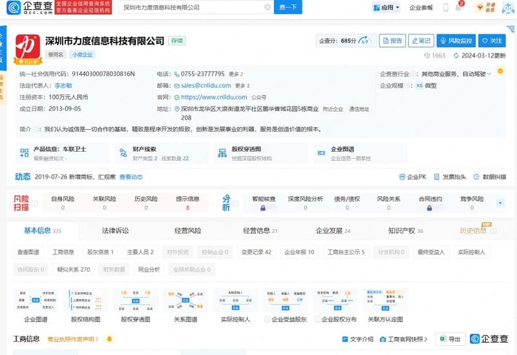The height and width of the screenshot is (355, 517).
Task: Click 附近企业 next to address
Action: [x=333, y=109]
